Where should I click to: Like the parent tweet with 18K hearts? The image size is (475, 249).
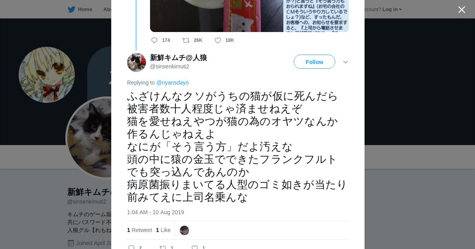pos(218,40)
